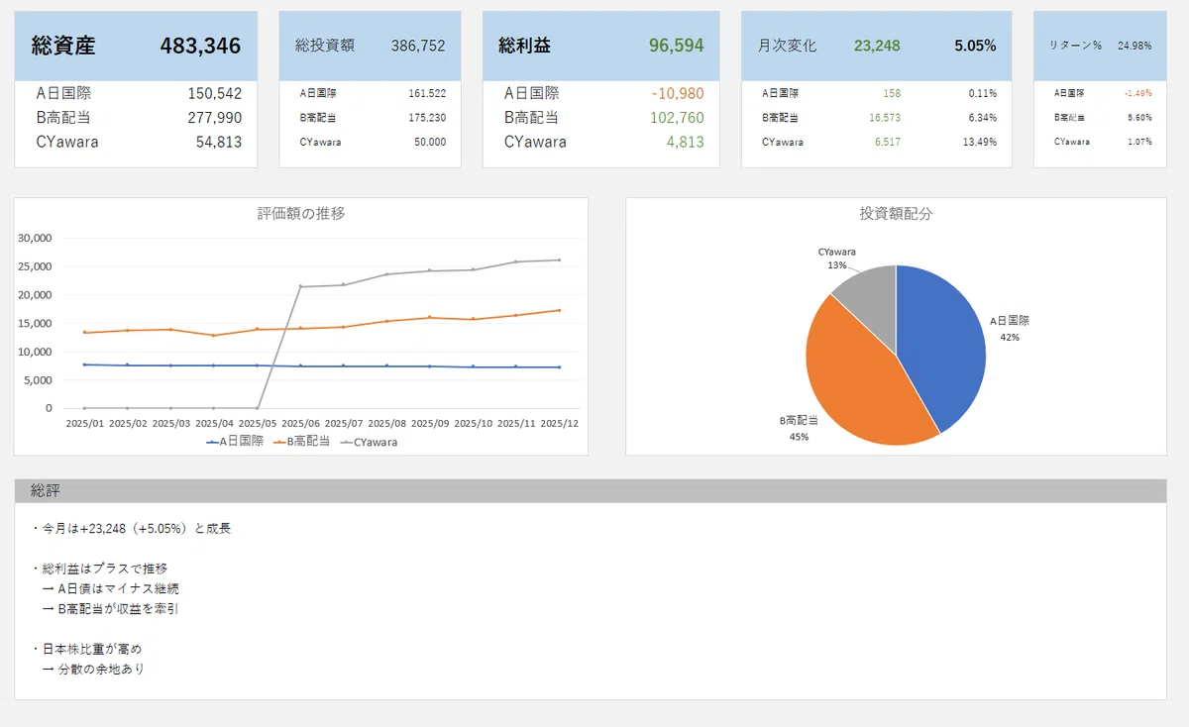Select the 277,990 value for B高配当

(215, 117)
